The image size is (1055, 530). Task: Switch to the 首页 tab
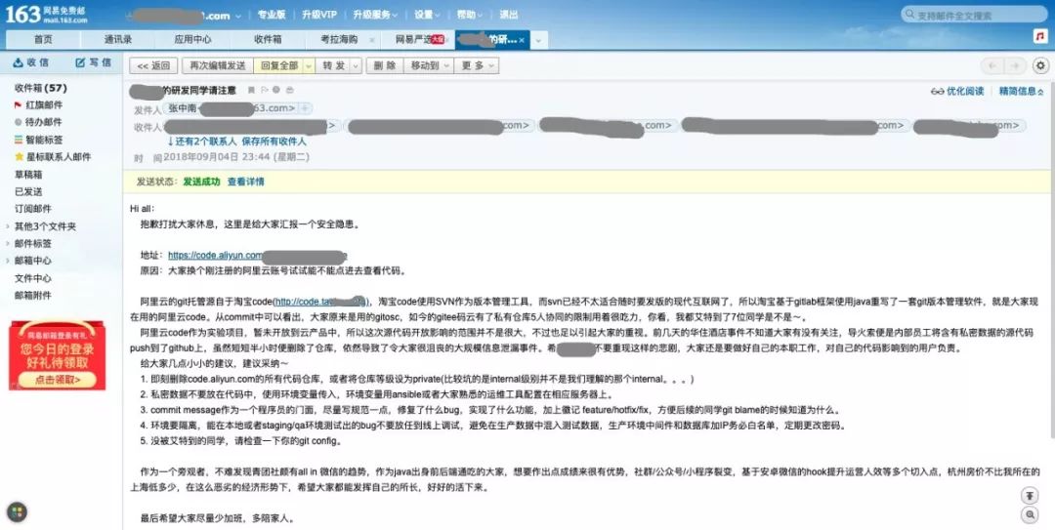43,40
